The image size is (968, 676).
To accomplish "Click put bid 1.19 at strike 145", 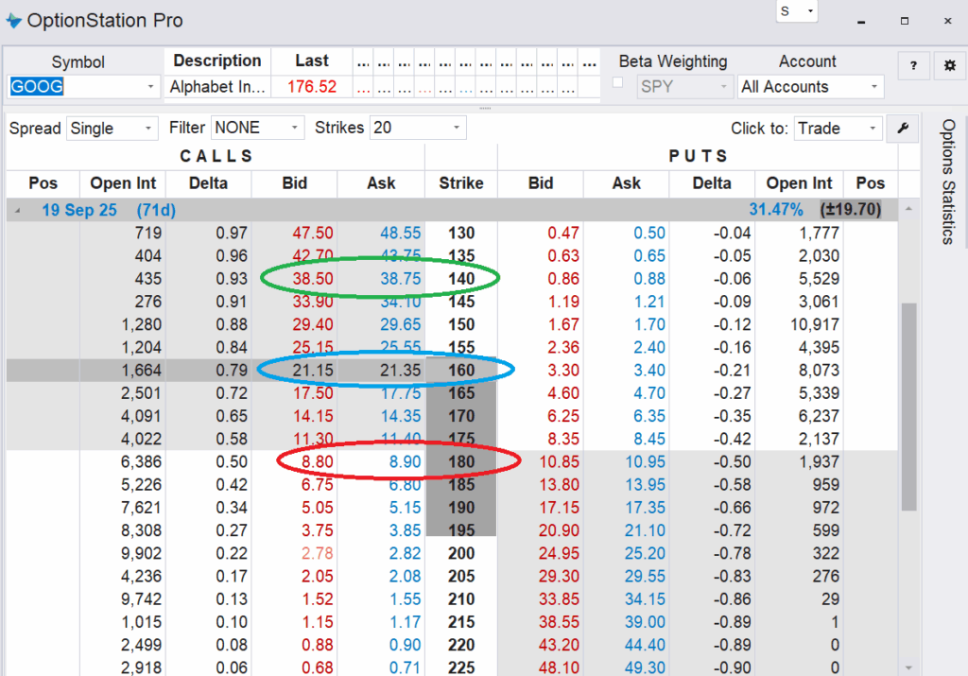I will [563, 302].
